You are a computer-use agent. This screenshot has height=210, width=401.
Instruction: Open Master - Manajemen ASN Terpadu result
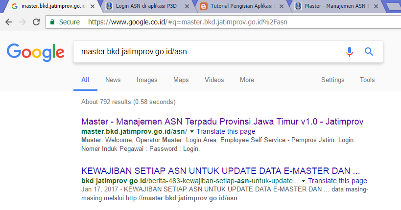point(222,122)
